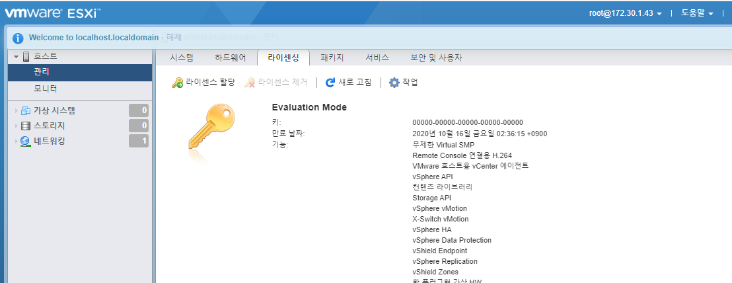The width and height of the screenshot is (732, 283).
Task: Click the 만료 날짜 label
Action: 288,134
